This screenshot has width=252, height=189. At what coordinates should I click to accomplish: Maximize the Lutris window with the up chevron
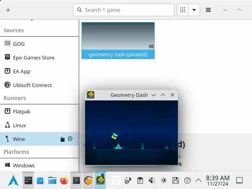click(239, 10)
